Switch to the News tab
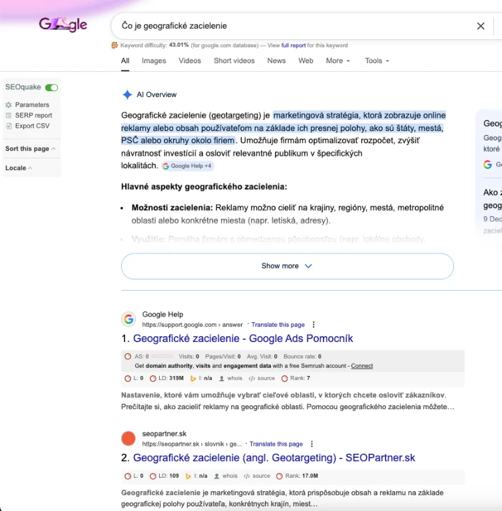This screenshot has width=502, height=511. click(x=276, y=61)
